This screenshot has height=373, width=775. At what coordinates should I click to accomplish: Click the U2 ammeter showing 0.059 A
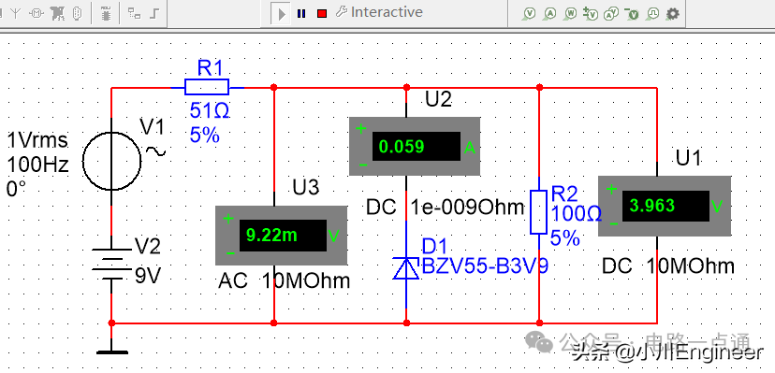pos(415,147)
